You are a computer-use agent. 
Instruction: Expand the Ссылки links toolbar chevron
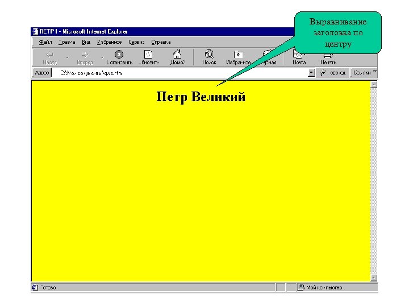(x=374, y=71)
